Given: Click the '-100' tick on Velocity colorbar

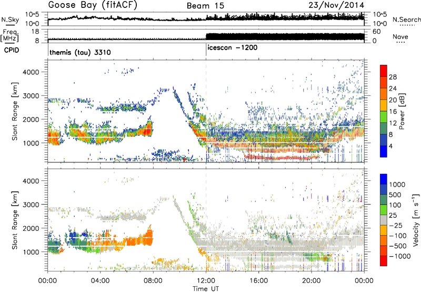Looking at the screenshot, I should click(x=398, y=236).
